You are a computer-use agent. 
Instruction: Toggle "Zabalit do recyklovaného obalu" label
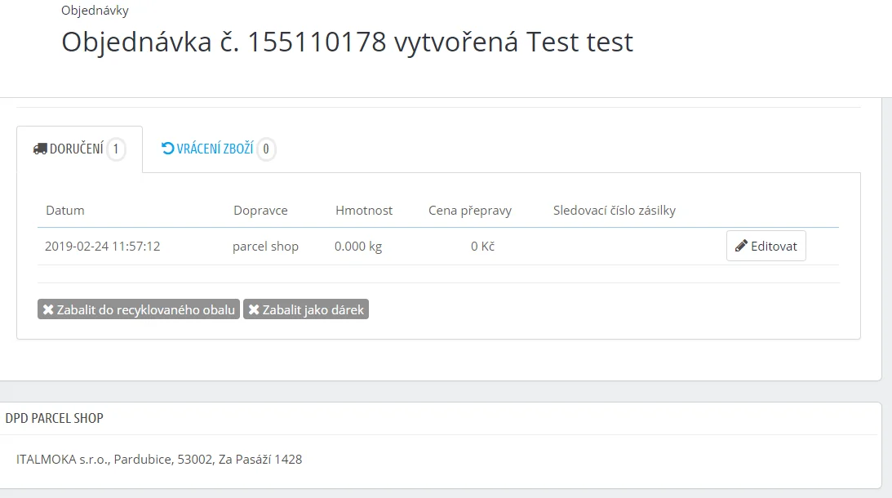point(145,309)
